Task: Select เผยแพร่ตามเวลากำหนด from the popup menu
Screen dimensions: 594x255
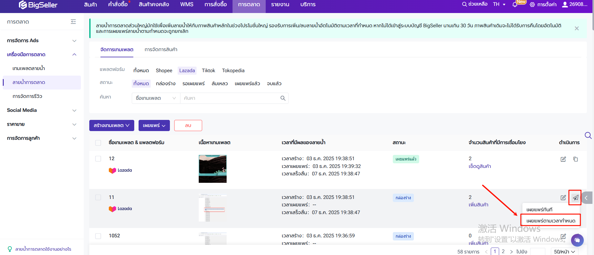Action: (551, 221)
